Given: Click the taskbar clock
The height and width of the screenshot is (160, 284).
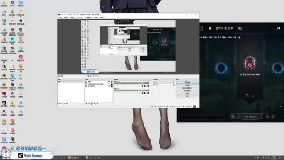Looking at the screenshot, I should [274, 158].
